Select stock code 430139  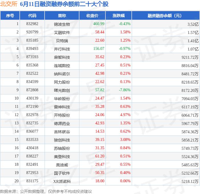coord(32,98)
